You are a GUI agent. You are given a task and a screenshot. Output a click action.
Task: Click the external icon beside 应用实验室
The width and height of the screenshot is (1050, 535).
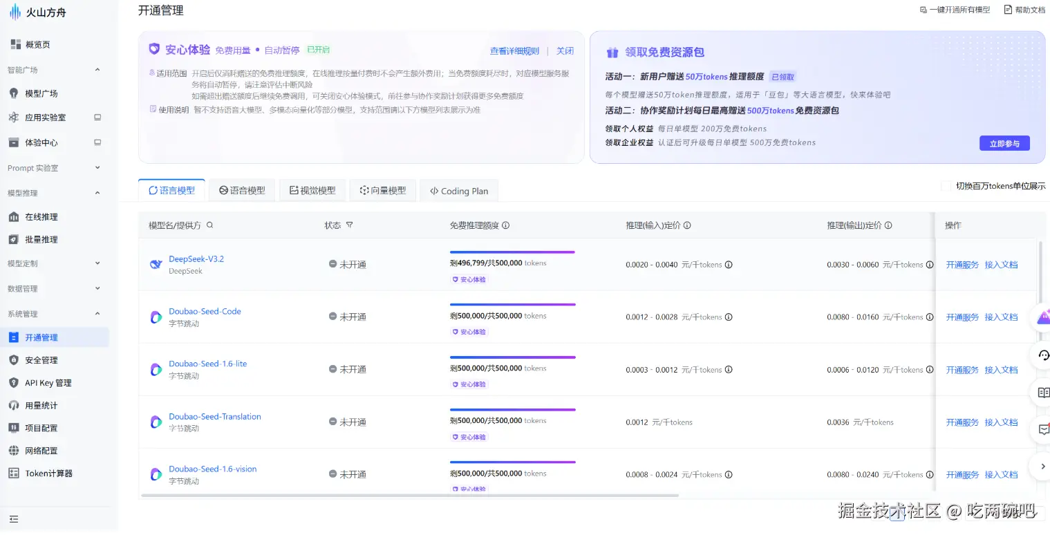click(x=97, y=118)
